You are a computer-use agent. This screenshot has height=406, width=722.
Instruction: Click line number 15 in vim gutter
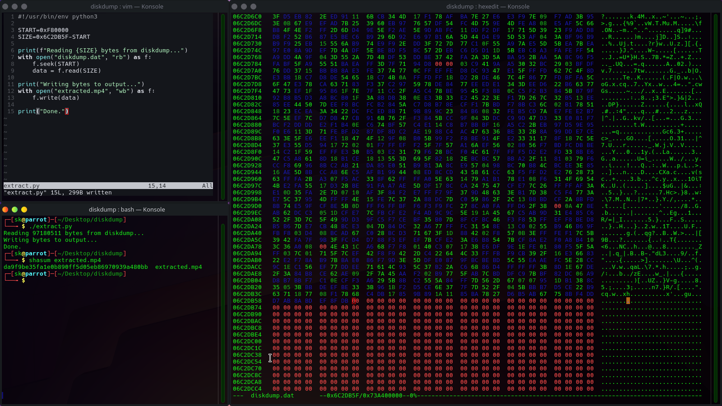[x=11, y=111]
